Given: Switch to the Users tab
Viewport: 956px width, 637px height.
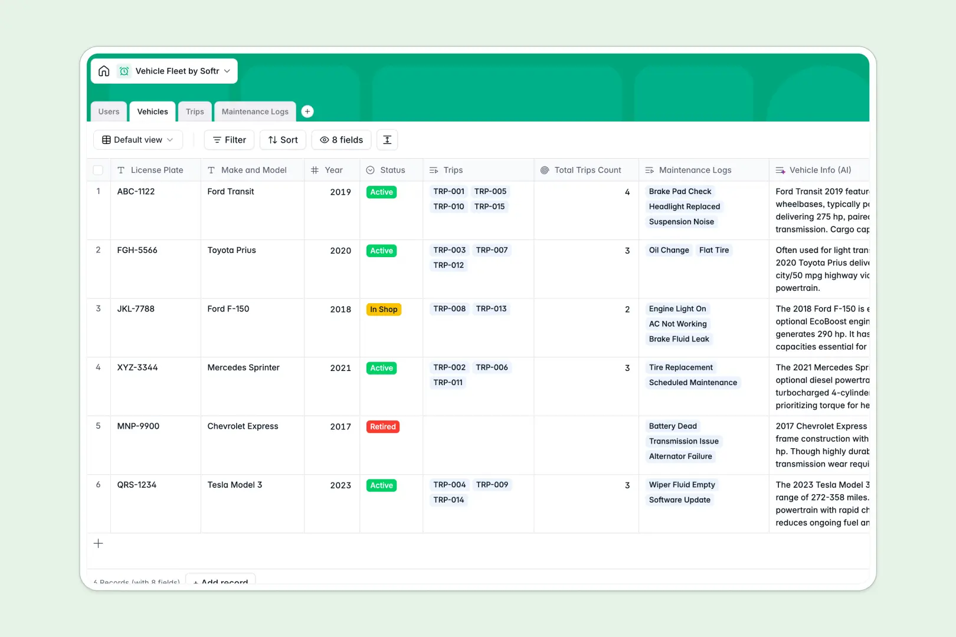Looking at the screenshot, I should [x=109, y=111].
